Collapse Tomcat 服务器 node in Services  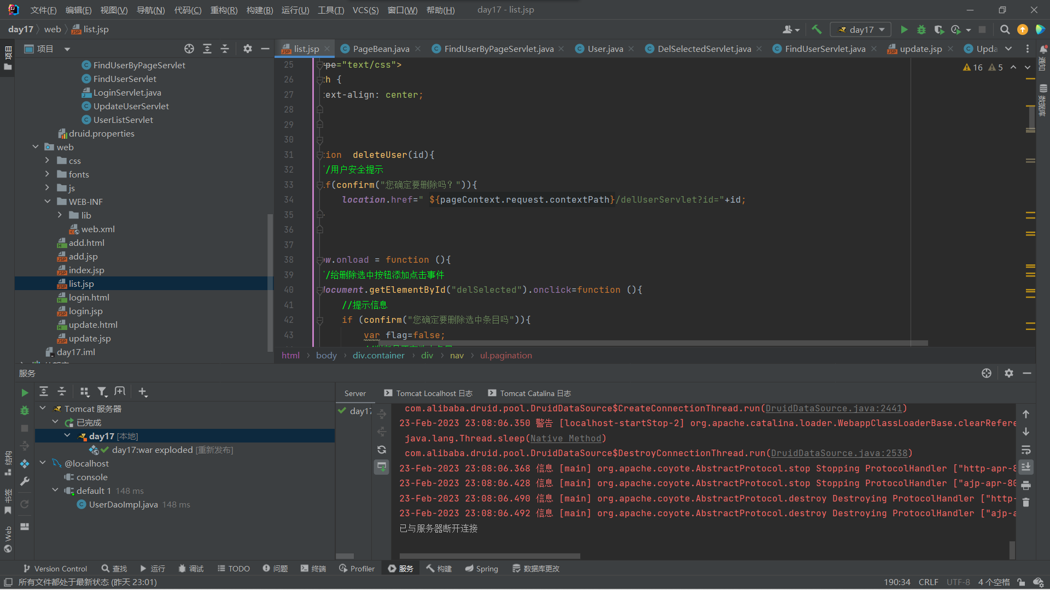[x=43, y=408]
